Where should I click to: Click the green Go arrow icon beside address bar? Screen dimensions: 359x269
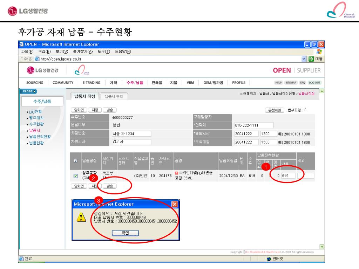coord(311,59)
